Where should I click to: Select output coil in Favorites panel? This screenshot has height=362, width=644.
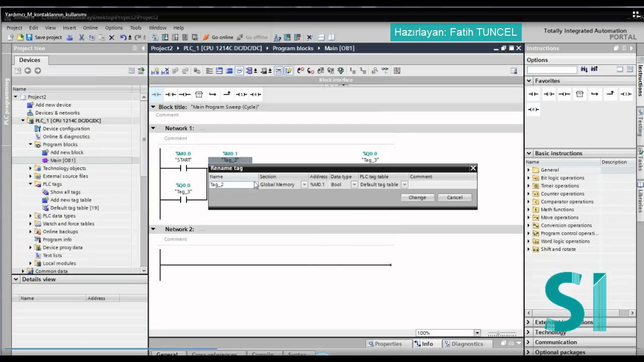564,94
